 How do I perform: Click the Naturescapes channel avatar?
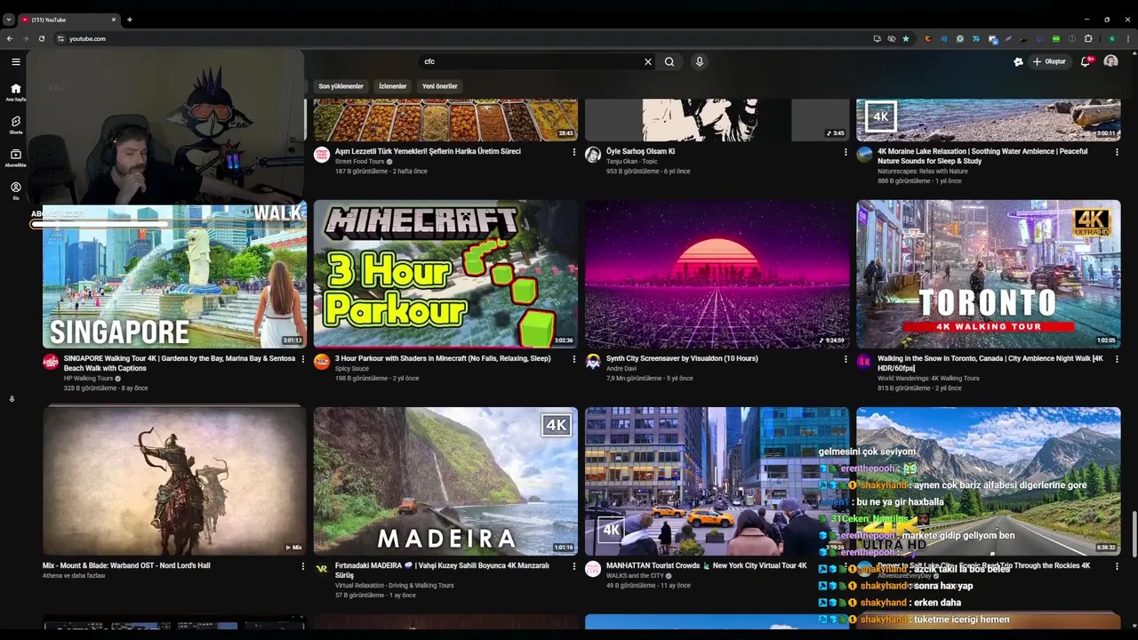pos(864,155)
